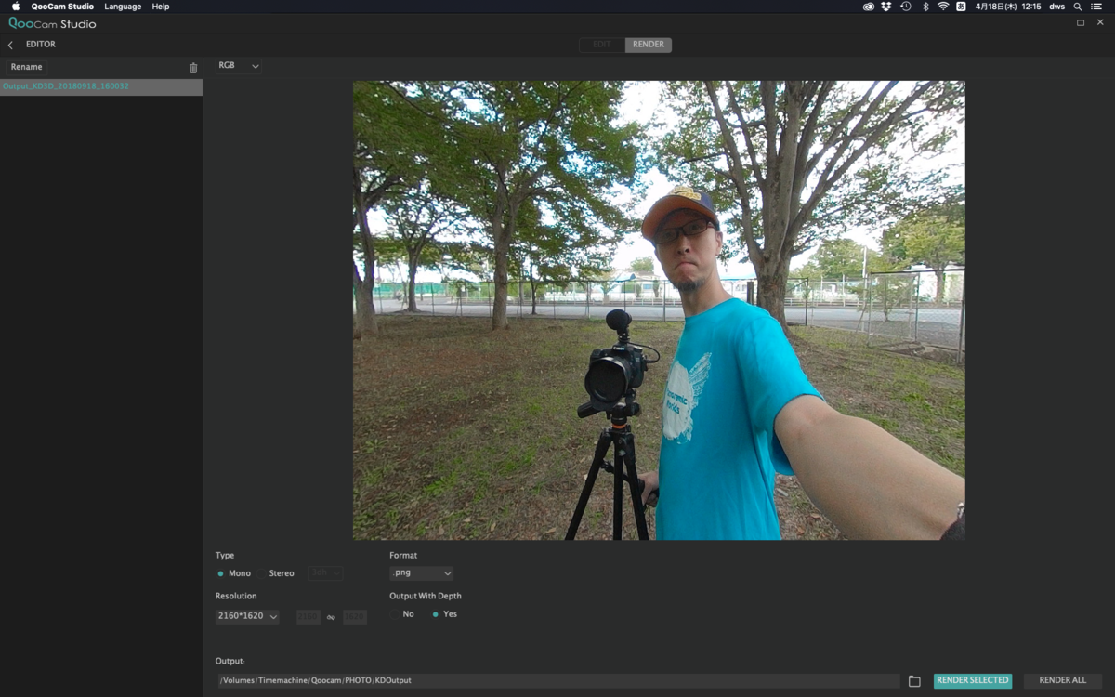The image size is (1115, 697).
Task: Browse for output folder with folder icon
Action: click(x=914, y=681)
